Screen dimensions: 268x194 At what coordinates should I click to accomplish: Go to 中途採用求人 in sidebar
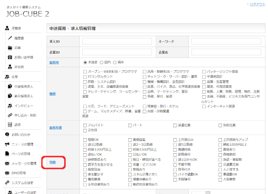point(20,86)
